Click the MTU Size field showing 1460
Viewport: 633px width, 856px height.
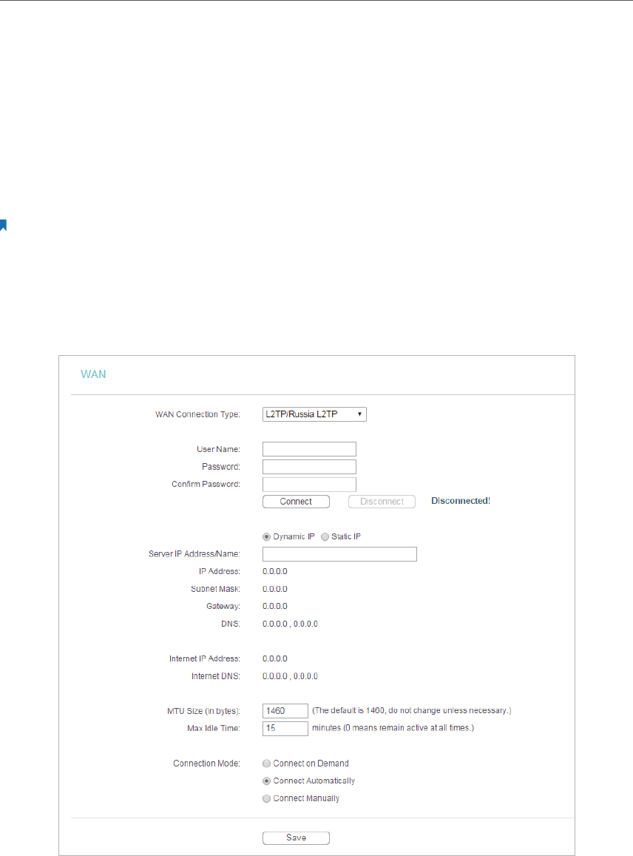point(285,711)
